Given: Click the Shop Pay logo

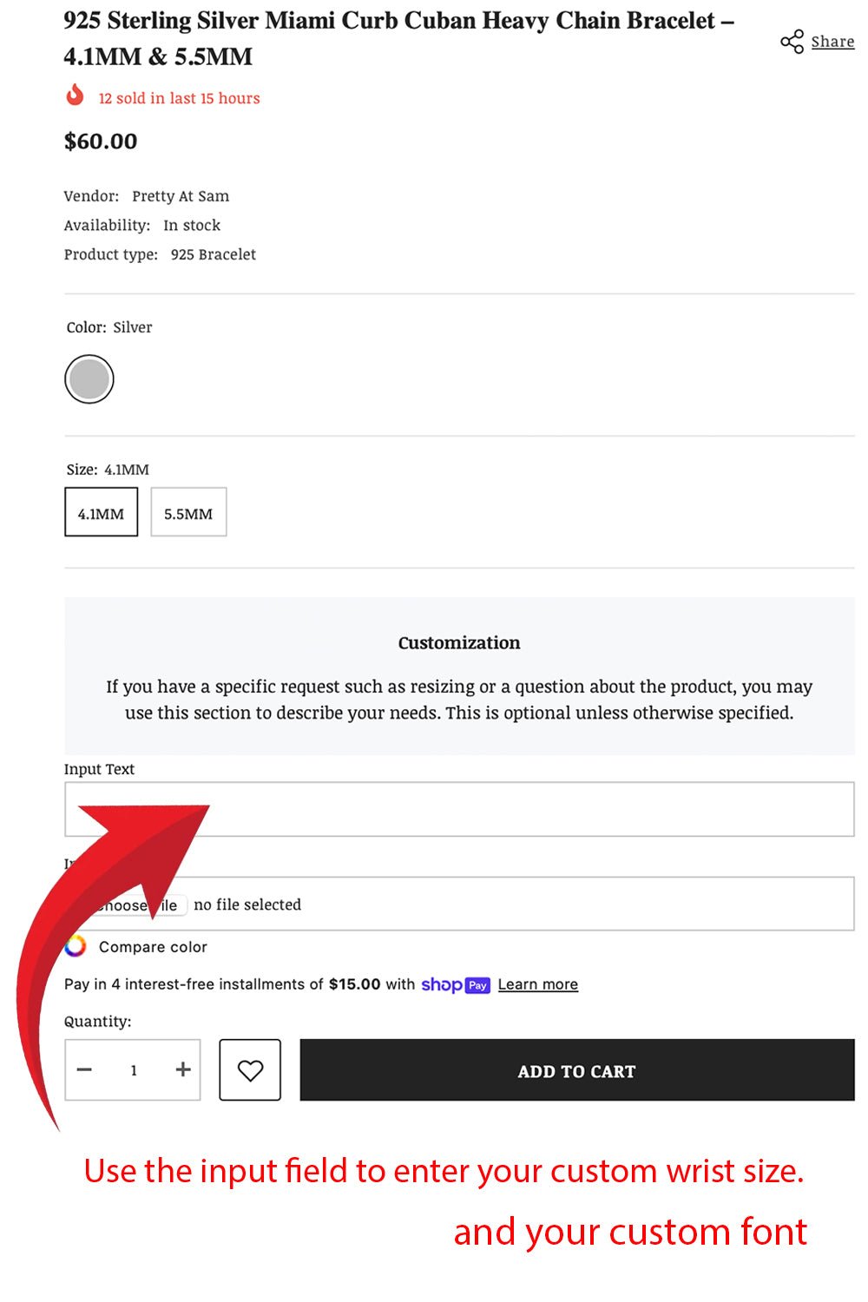Looking at the screenshot, I should pos(456,984).
